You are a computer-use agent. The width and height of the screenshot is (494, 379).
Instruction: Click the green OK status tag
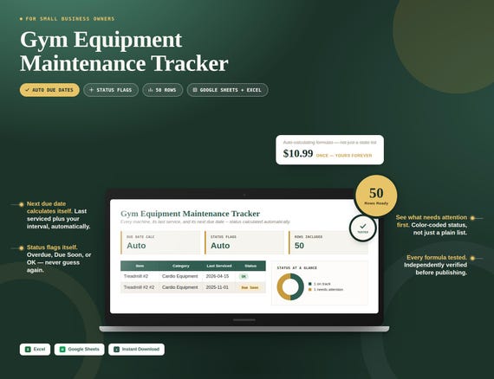click(x=244, y=277)
